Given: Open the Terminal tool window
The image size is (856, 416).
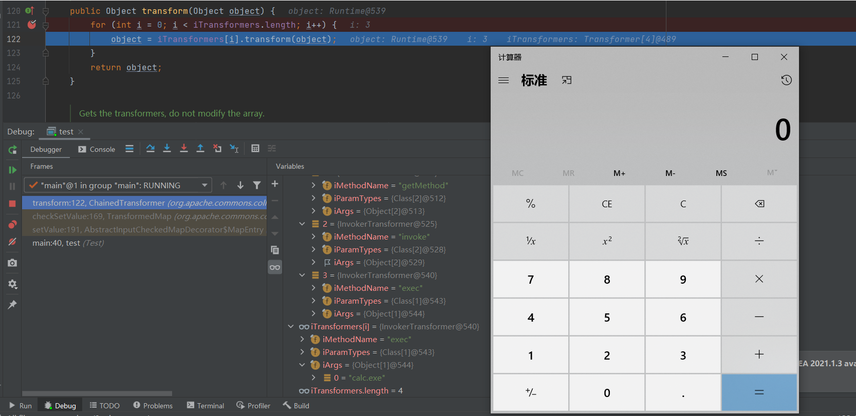Looking at the screenshot, I should click(205, 405).
